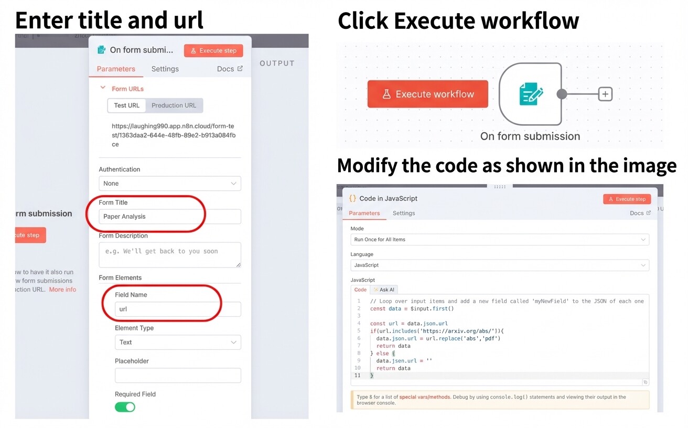Click Execute step in the Code panel
688x428 pixels.
coord(627,199)
